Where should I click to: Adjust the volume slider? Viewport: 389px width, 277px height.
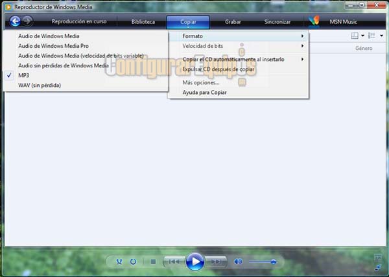[263, 261]
